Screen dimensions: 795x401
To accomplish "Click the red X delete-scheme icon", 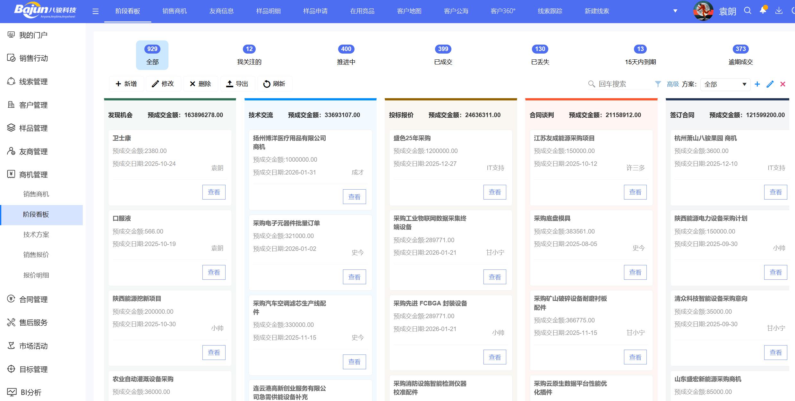I will [x=783, y=84].
